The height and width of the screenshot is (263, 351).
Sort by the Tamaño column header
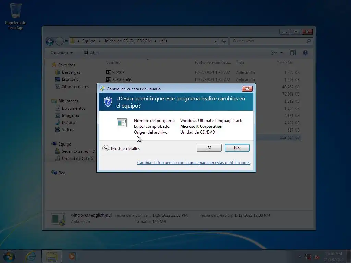[x=284, y=63]
